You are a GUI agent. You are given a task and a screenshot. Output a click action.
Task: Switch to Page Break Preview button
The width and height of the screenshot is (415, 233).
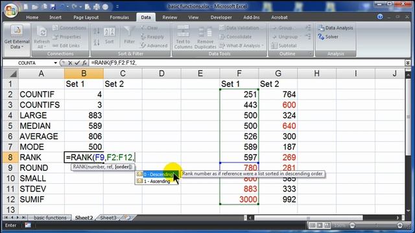327,225
